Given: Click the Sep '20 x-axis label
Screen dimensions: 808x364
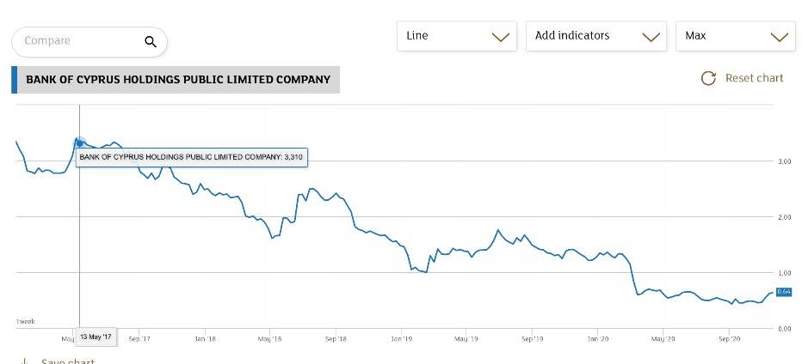Looking at the screenshot, I should tap(729, 339).
